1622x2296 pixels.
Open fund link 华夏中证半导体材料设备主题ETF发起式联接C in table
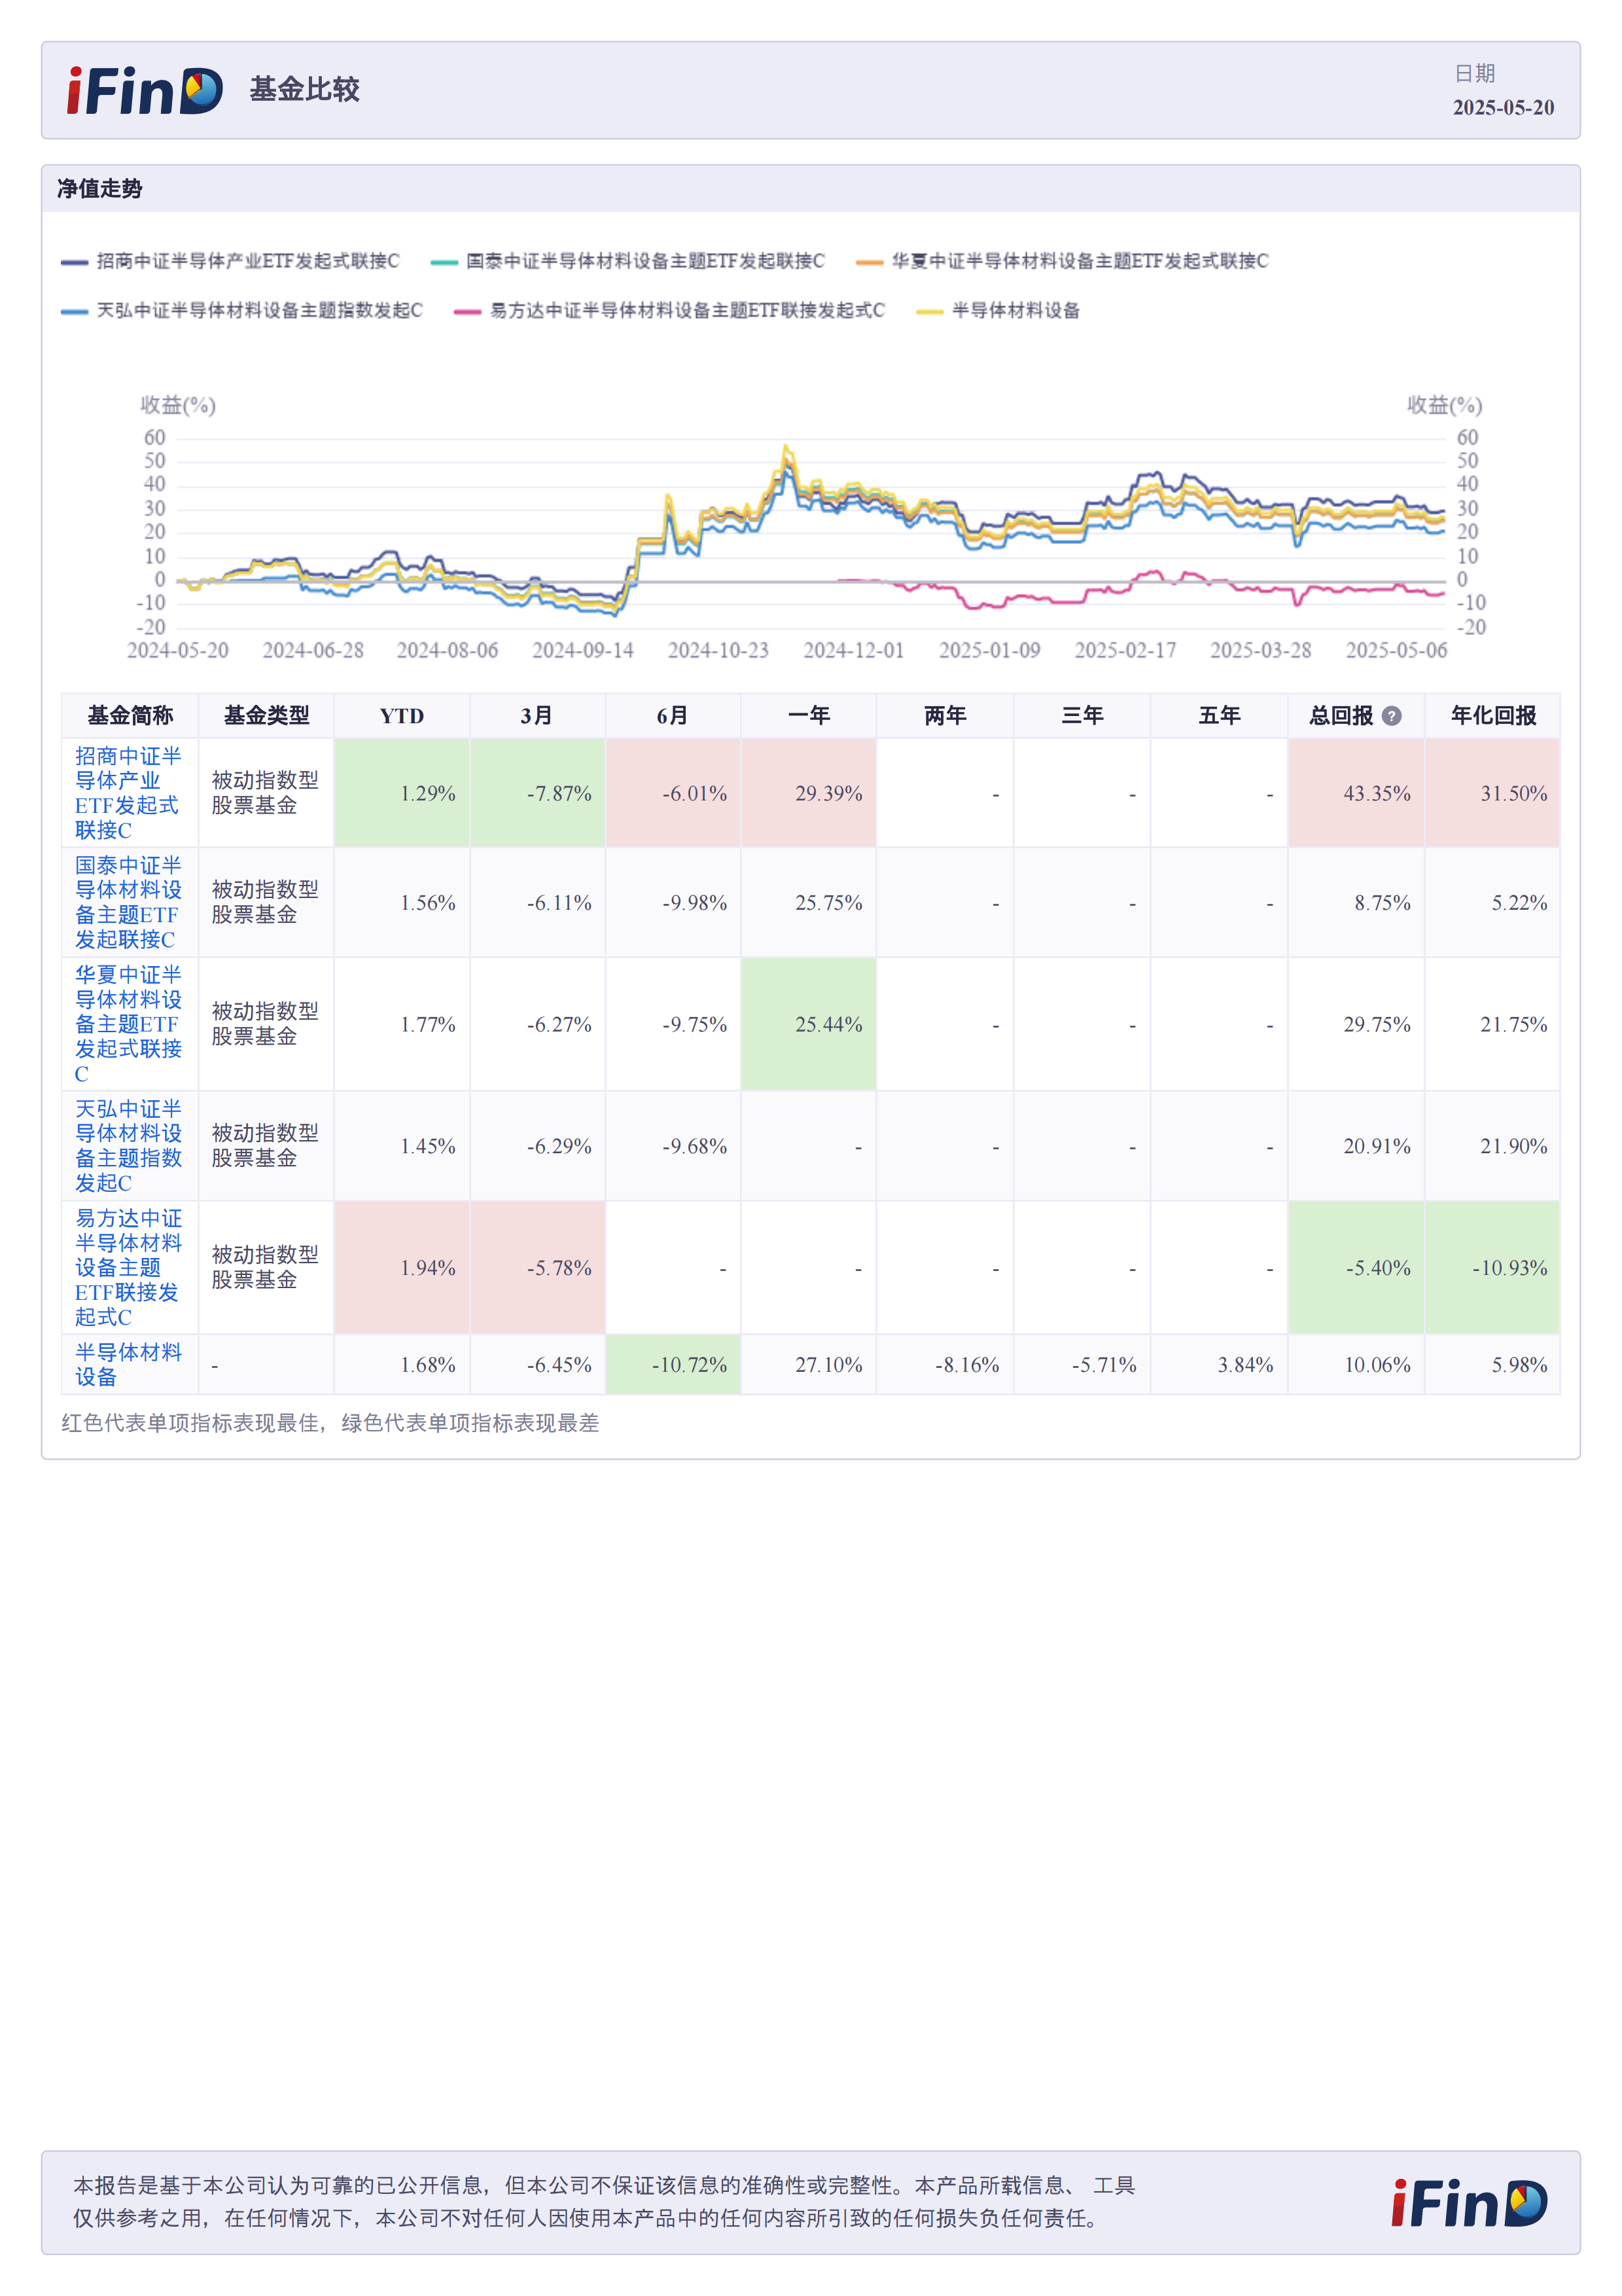click(128, 1024)
